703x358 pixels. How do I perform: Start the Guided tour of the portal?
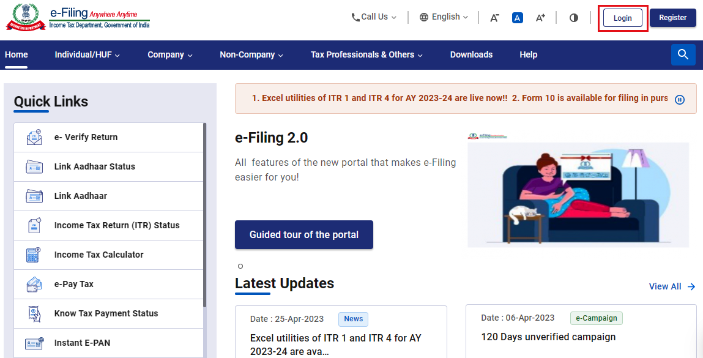tap(304, 234)
